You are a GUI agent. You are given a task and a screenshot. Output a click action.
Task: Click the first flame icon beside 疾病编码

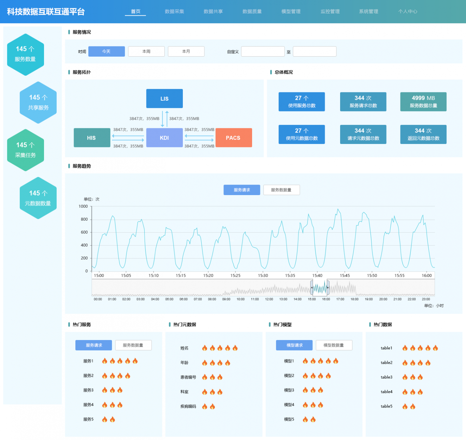coord(205,406)
